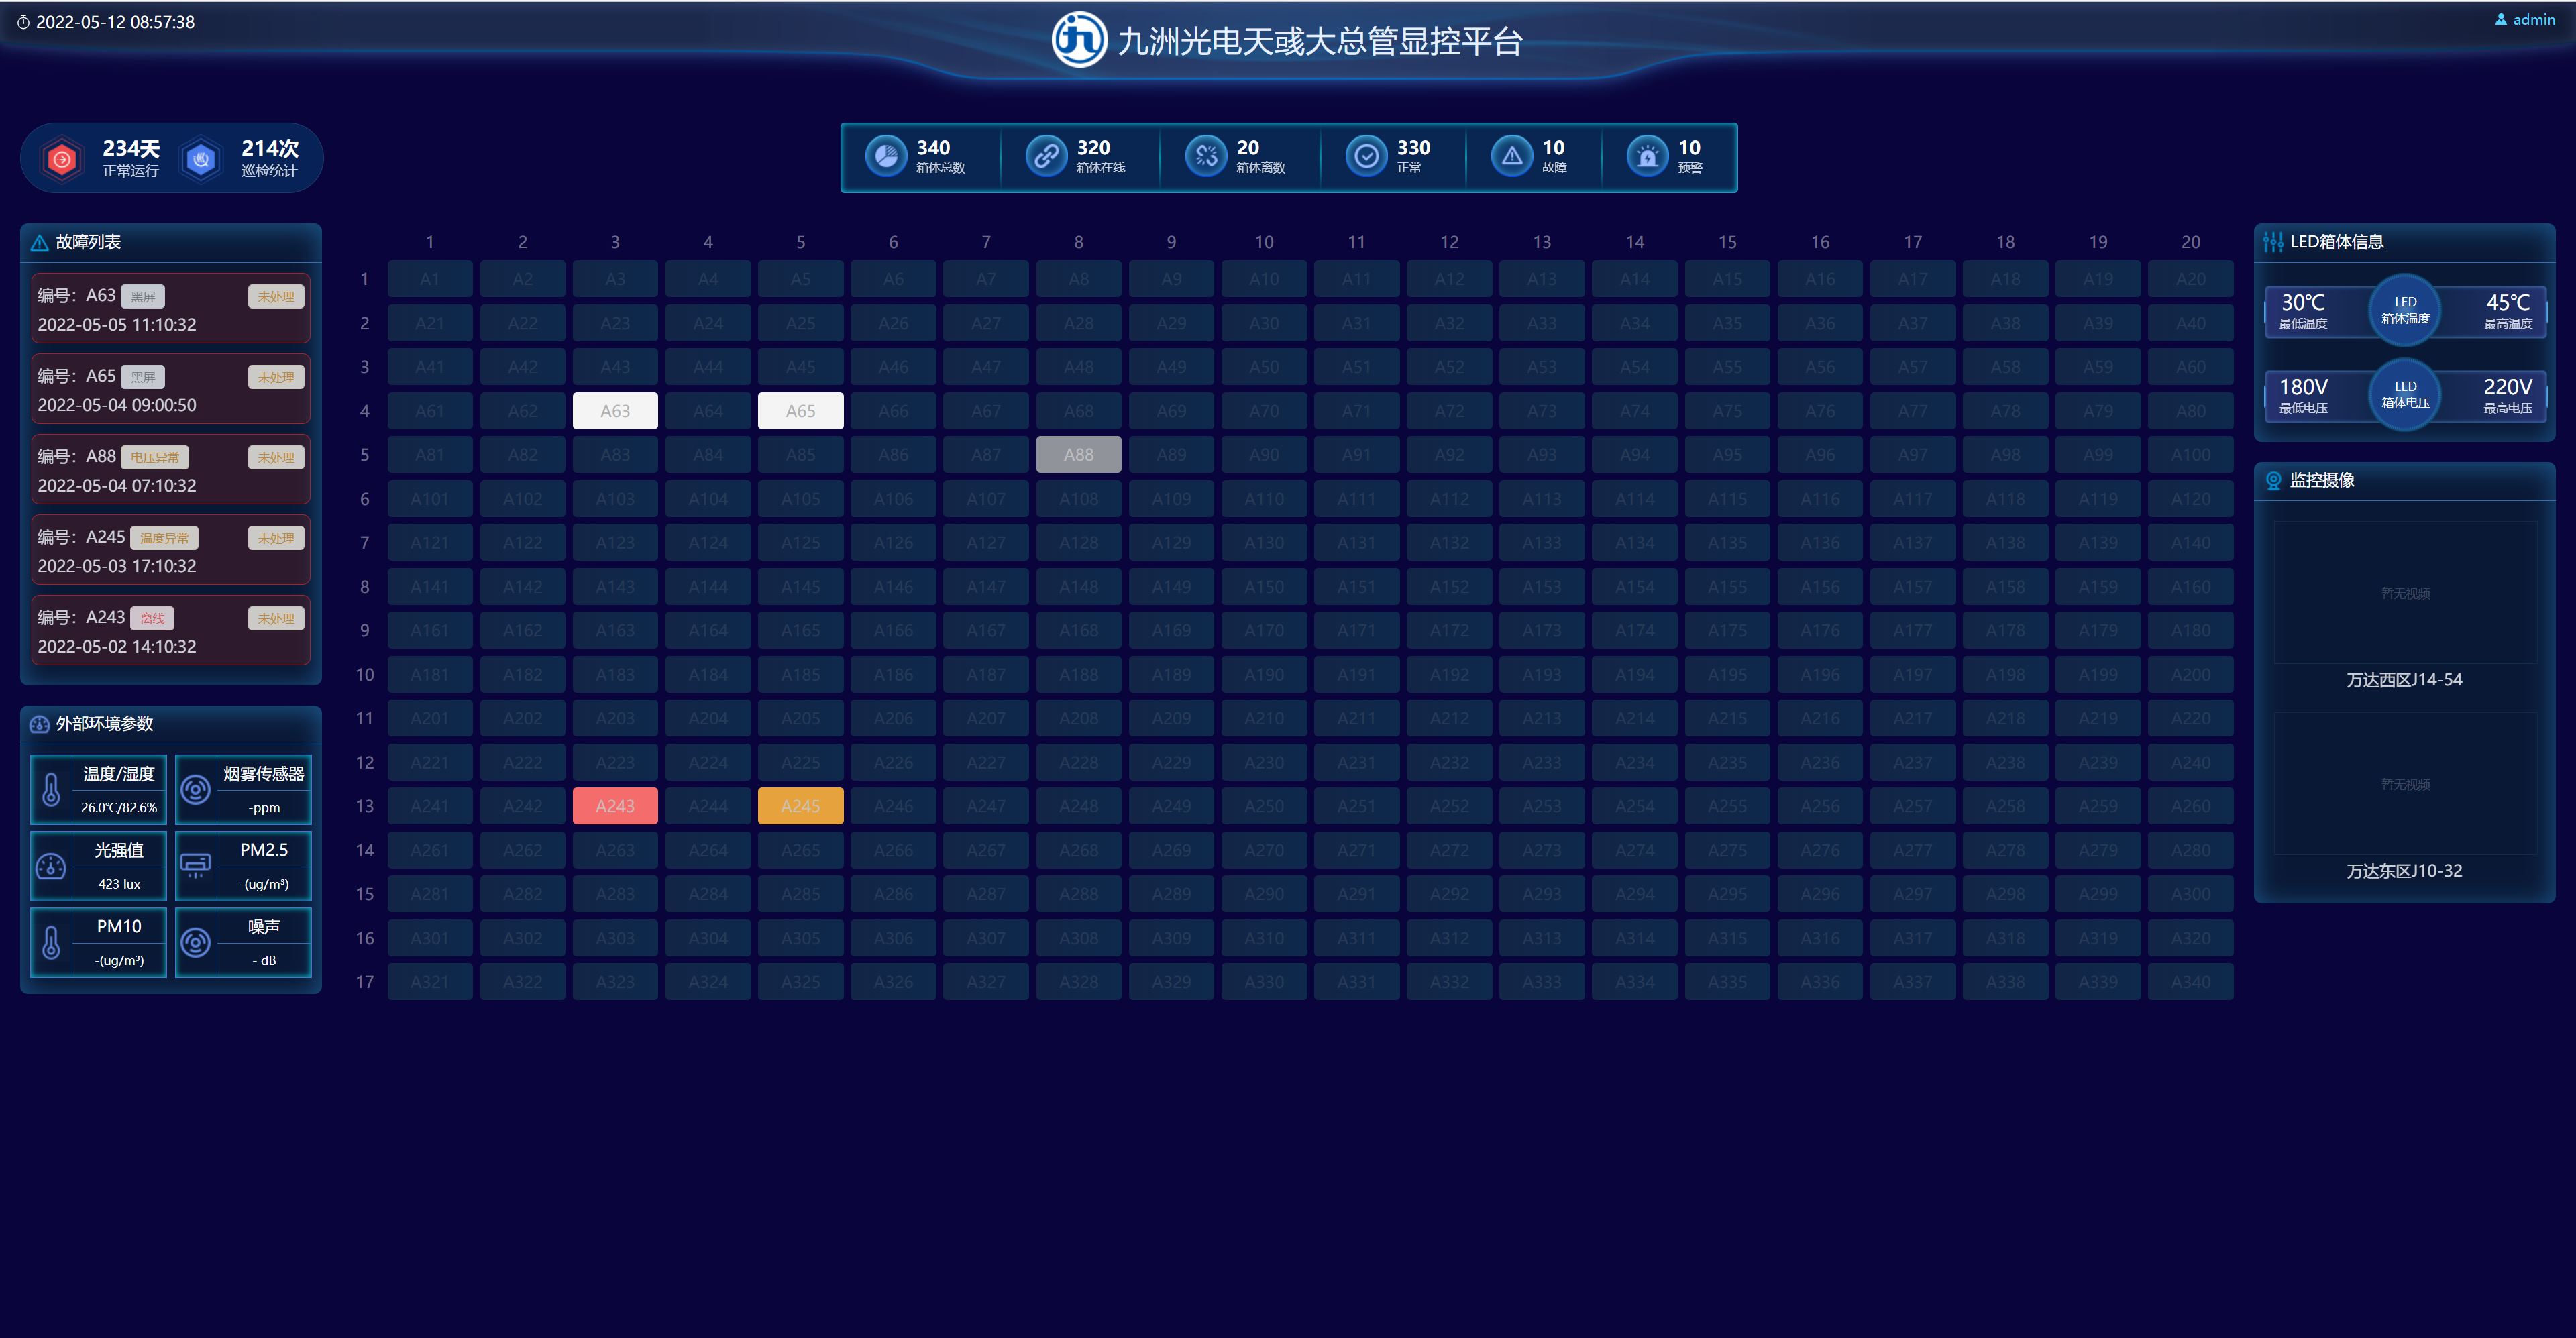This screenshot has width=2576, height=1338.
Task: Click column header 10 in grid
Action: click(1264, 242)
